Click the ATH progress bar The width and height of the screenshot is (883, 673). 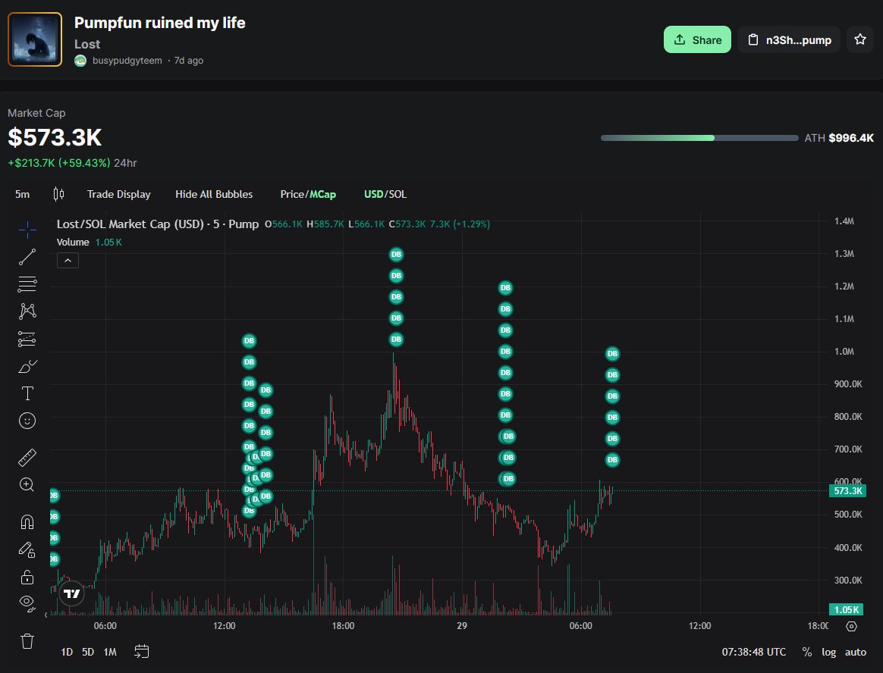click(x=699, y=138)
